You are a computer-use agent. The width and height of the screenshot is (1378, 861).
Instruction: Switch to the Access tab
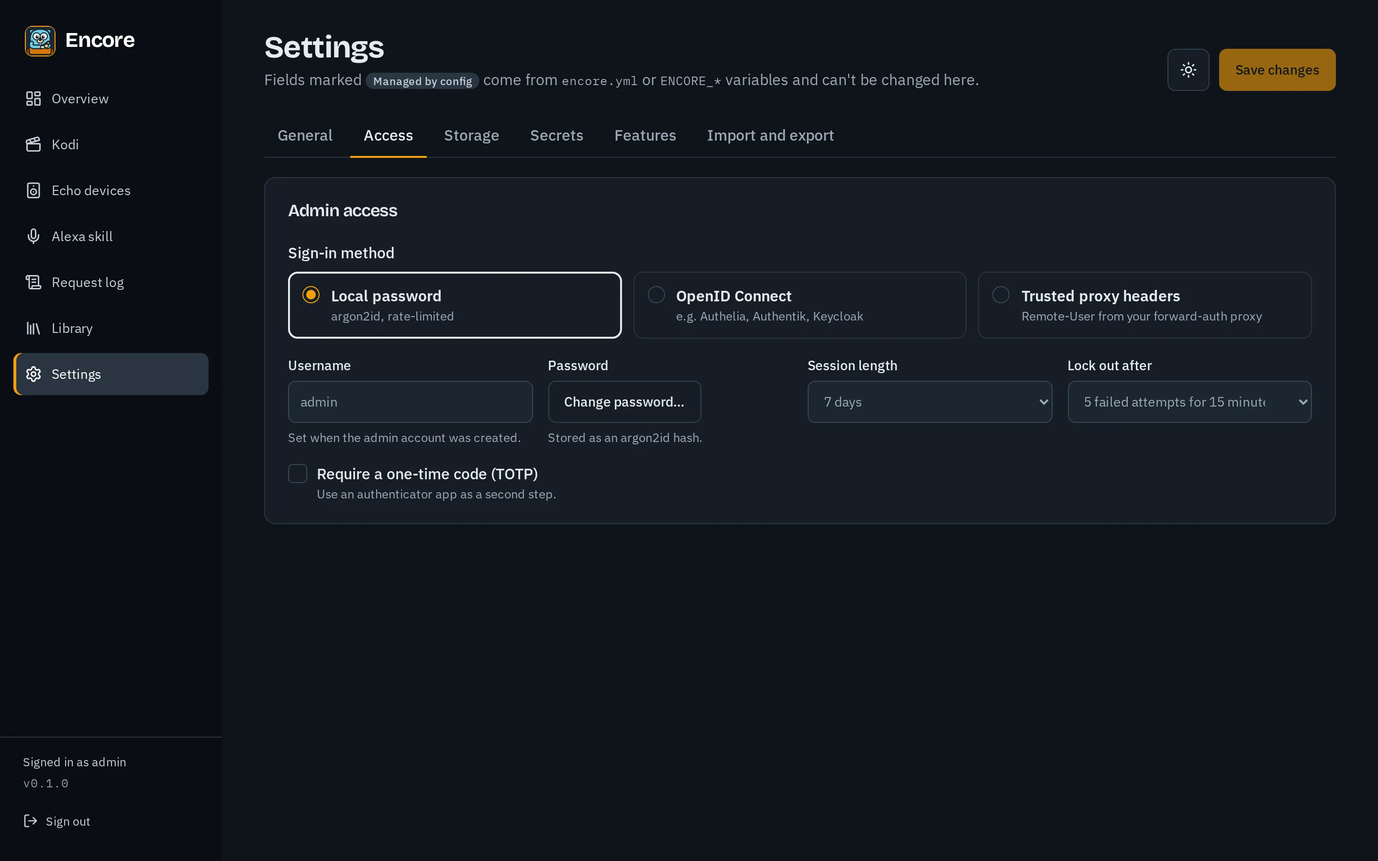point(389,135)
